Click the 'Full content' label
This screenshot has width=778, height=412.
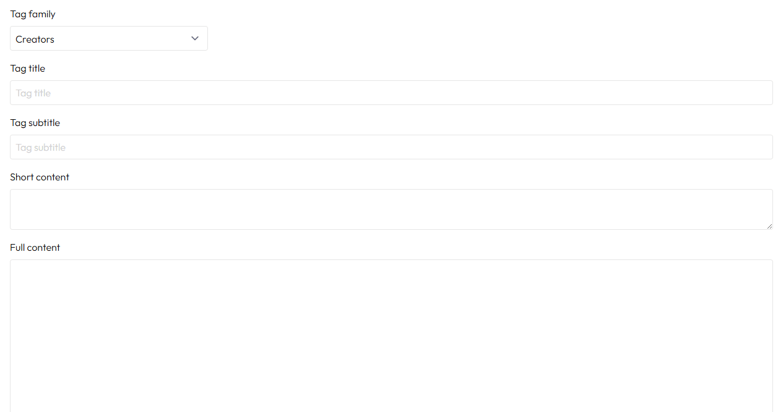[35, 248]
